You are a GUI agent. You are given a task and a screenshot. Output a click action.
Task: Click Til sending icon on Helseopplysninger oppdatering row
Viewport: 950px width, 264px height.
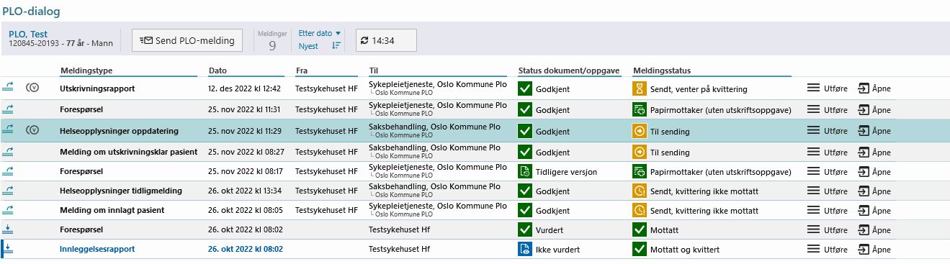[x=640, y=132]
